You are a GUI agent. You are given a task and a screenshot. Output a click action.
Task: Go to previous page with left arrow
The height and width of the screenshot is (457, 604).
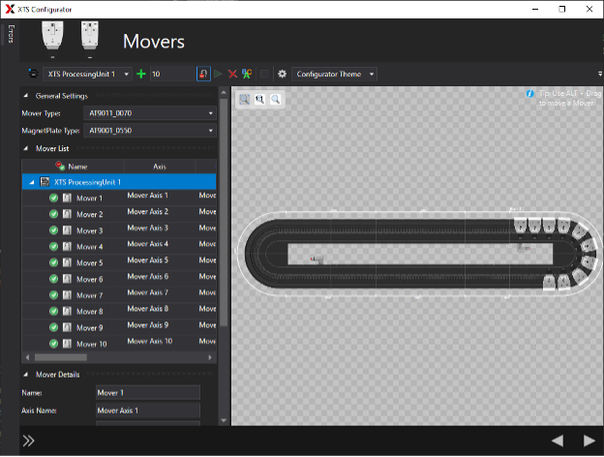pos(558,441)
